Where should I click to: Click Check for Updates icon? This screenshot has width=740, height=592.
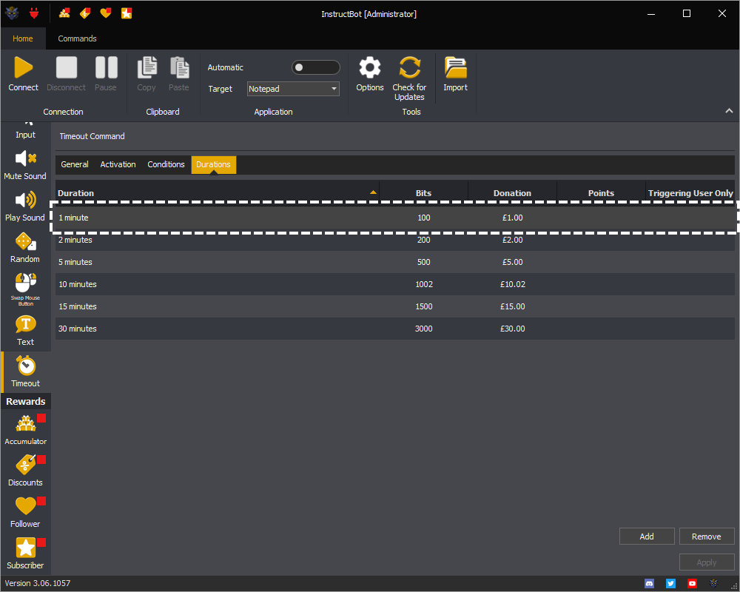[409, 67]
